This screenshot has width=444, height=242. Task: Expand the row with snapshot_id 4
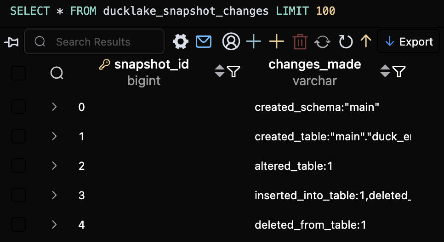[54, 225]
